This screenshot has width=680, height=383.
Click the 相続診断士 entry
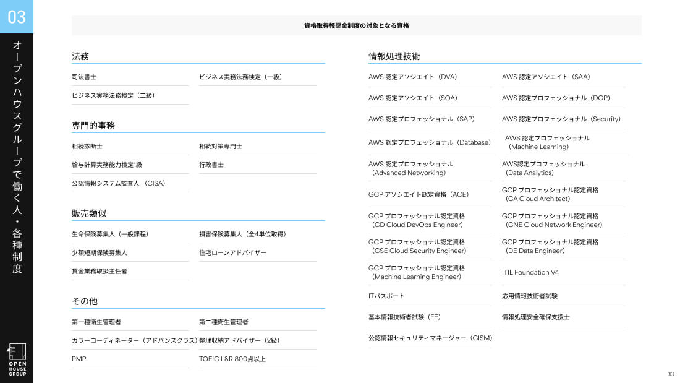click(x=87, y=147)
